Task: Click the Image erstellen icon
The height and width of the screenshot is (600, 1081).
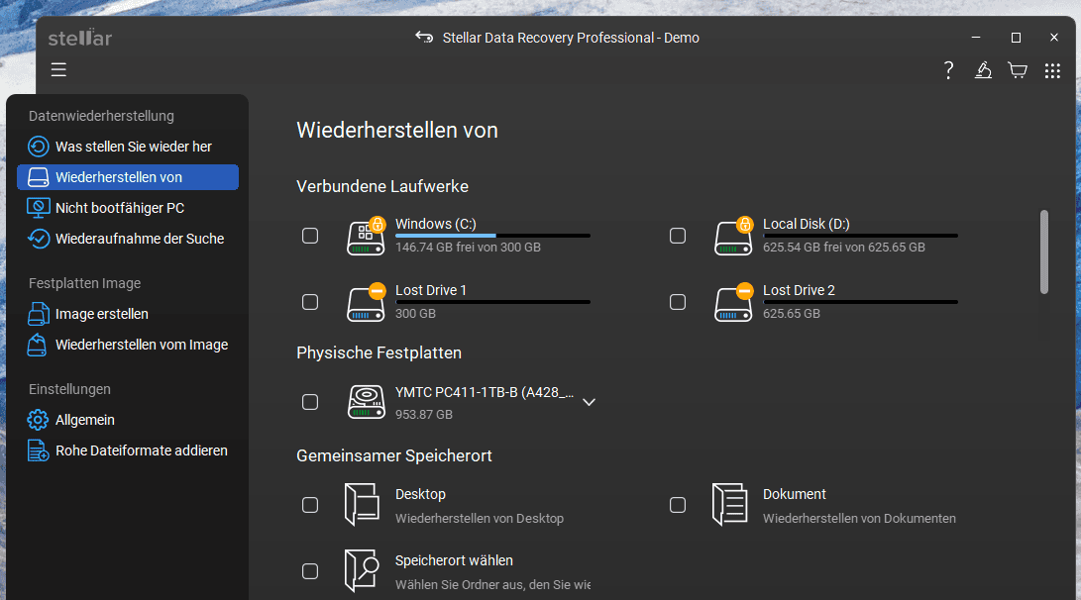Action: click(x=38, y=314)
